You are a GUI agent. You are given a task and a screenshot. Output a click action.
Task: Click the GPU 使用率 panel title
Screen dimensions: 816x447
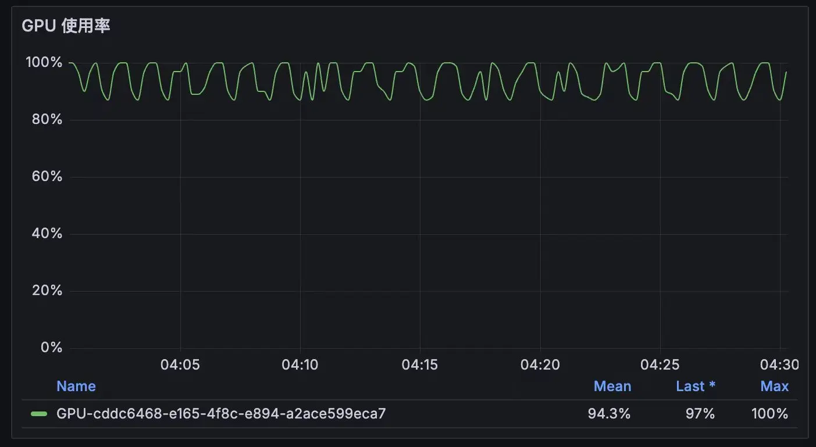pyautogui.click(x=66, y=26)
